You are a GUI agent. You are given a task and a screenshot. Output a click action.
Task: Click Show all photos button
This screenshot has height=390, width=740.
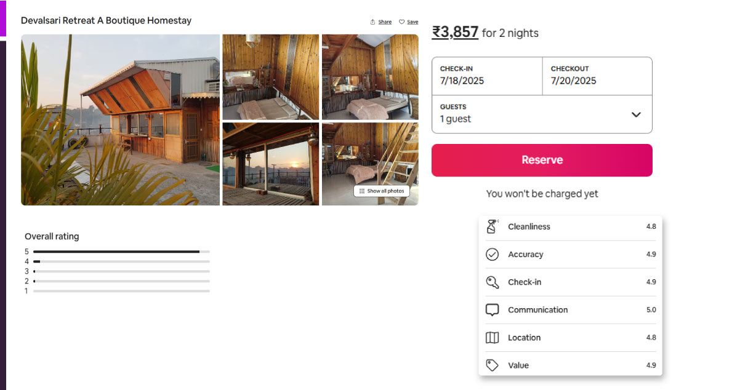[382, 191]
